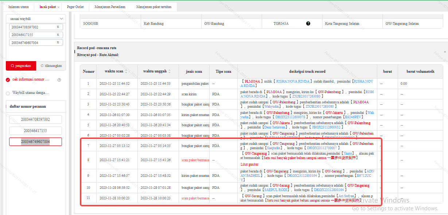Click task code JBGX23112600052 in row 5

pyautogui.click(x=326, y=127)
